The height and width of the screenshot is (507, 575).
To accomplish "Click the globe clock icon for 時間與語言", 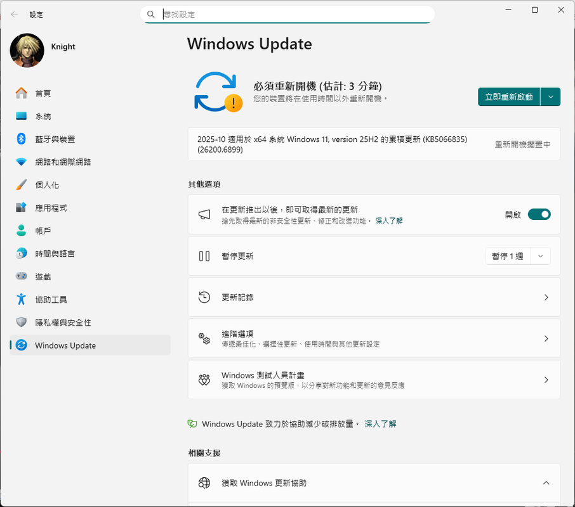I will [x=22, y=253].
